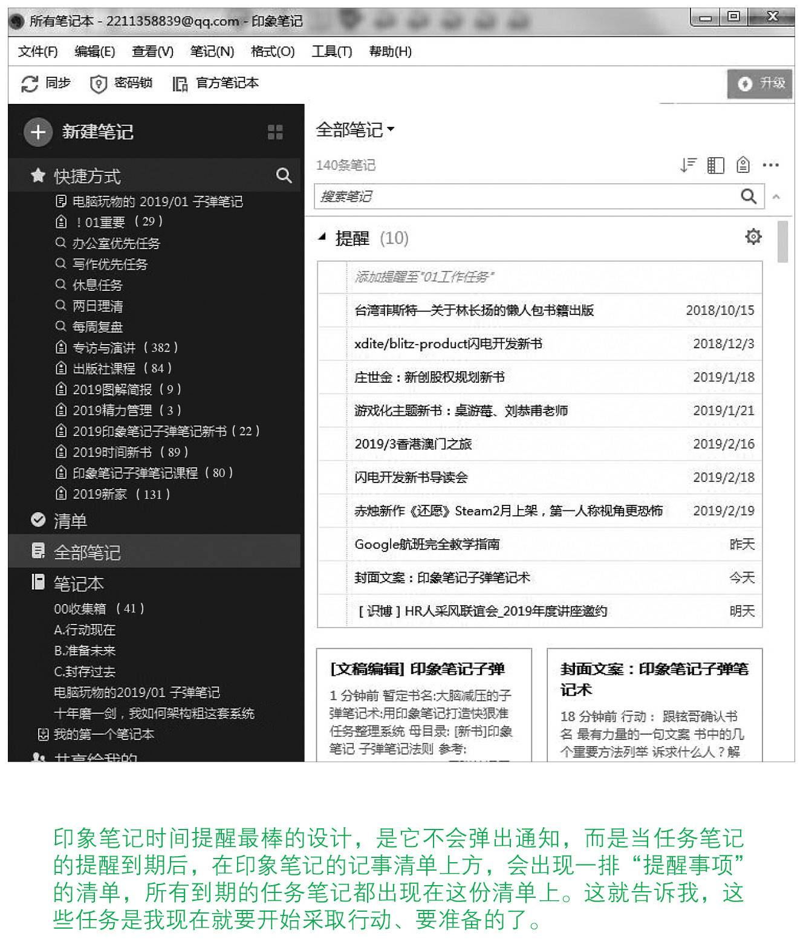Click the notes icon beside 全部笔记 in sidebar
Screen dimensions: 806x945
pyautogui.click(x=38, y=551)
